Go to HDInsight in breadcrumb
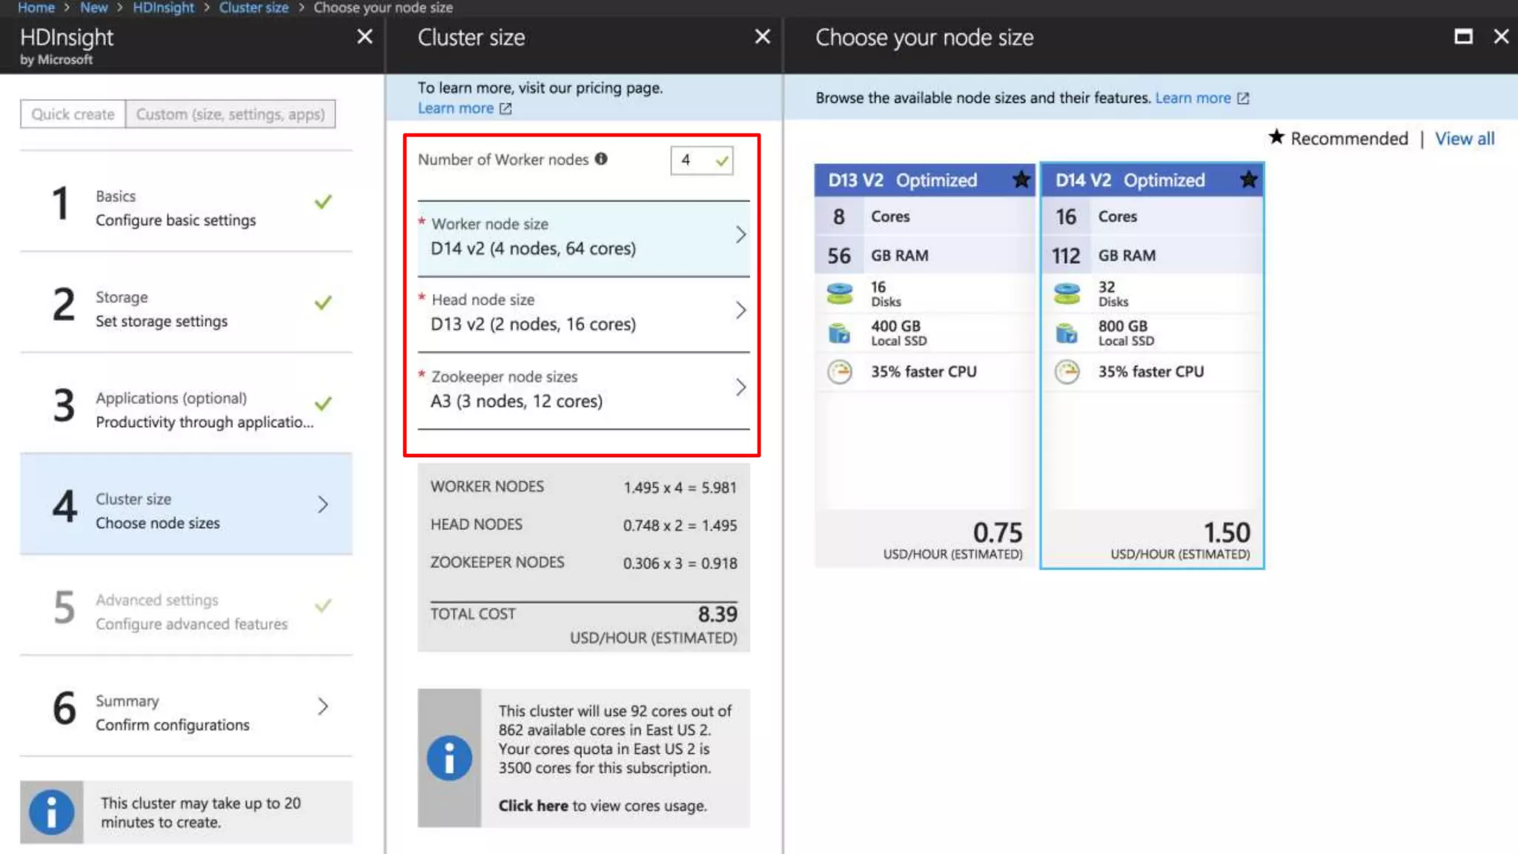Screen dimensions: 1518x854 pos(163,7)
